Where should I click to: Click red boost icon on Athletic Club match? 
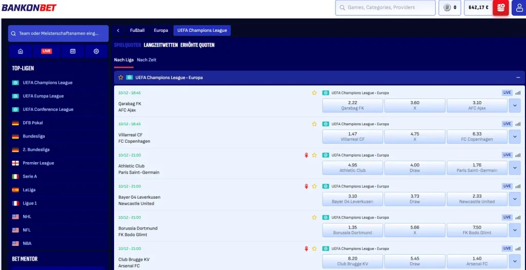point(306,156)
